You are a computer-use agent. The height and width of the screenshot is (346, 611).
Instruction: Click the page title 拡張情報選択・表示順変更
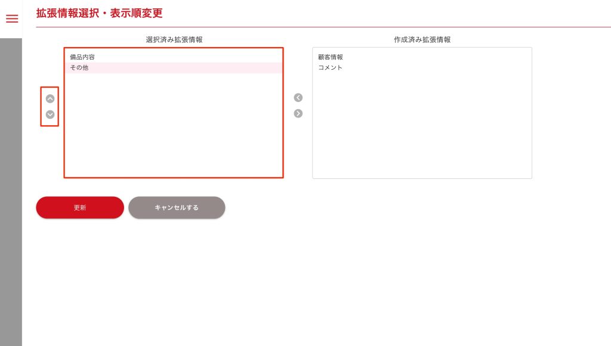(99, 13)
